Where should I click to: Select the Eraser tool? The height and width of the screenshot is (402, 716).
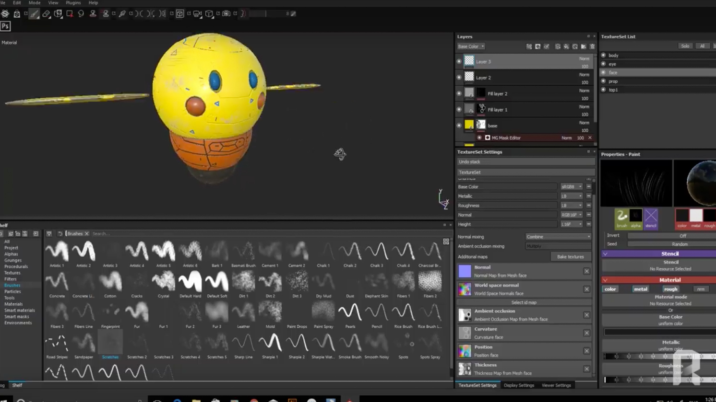[x=46, y=14]
